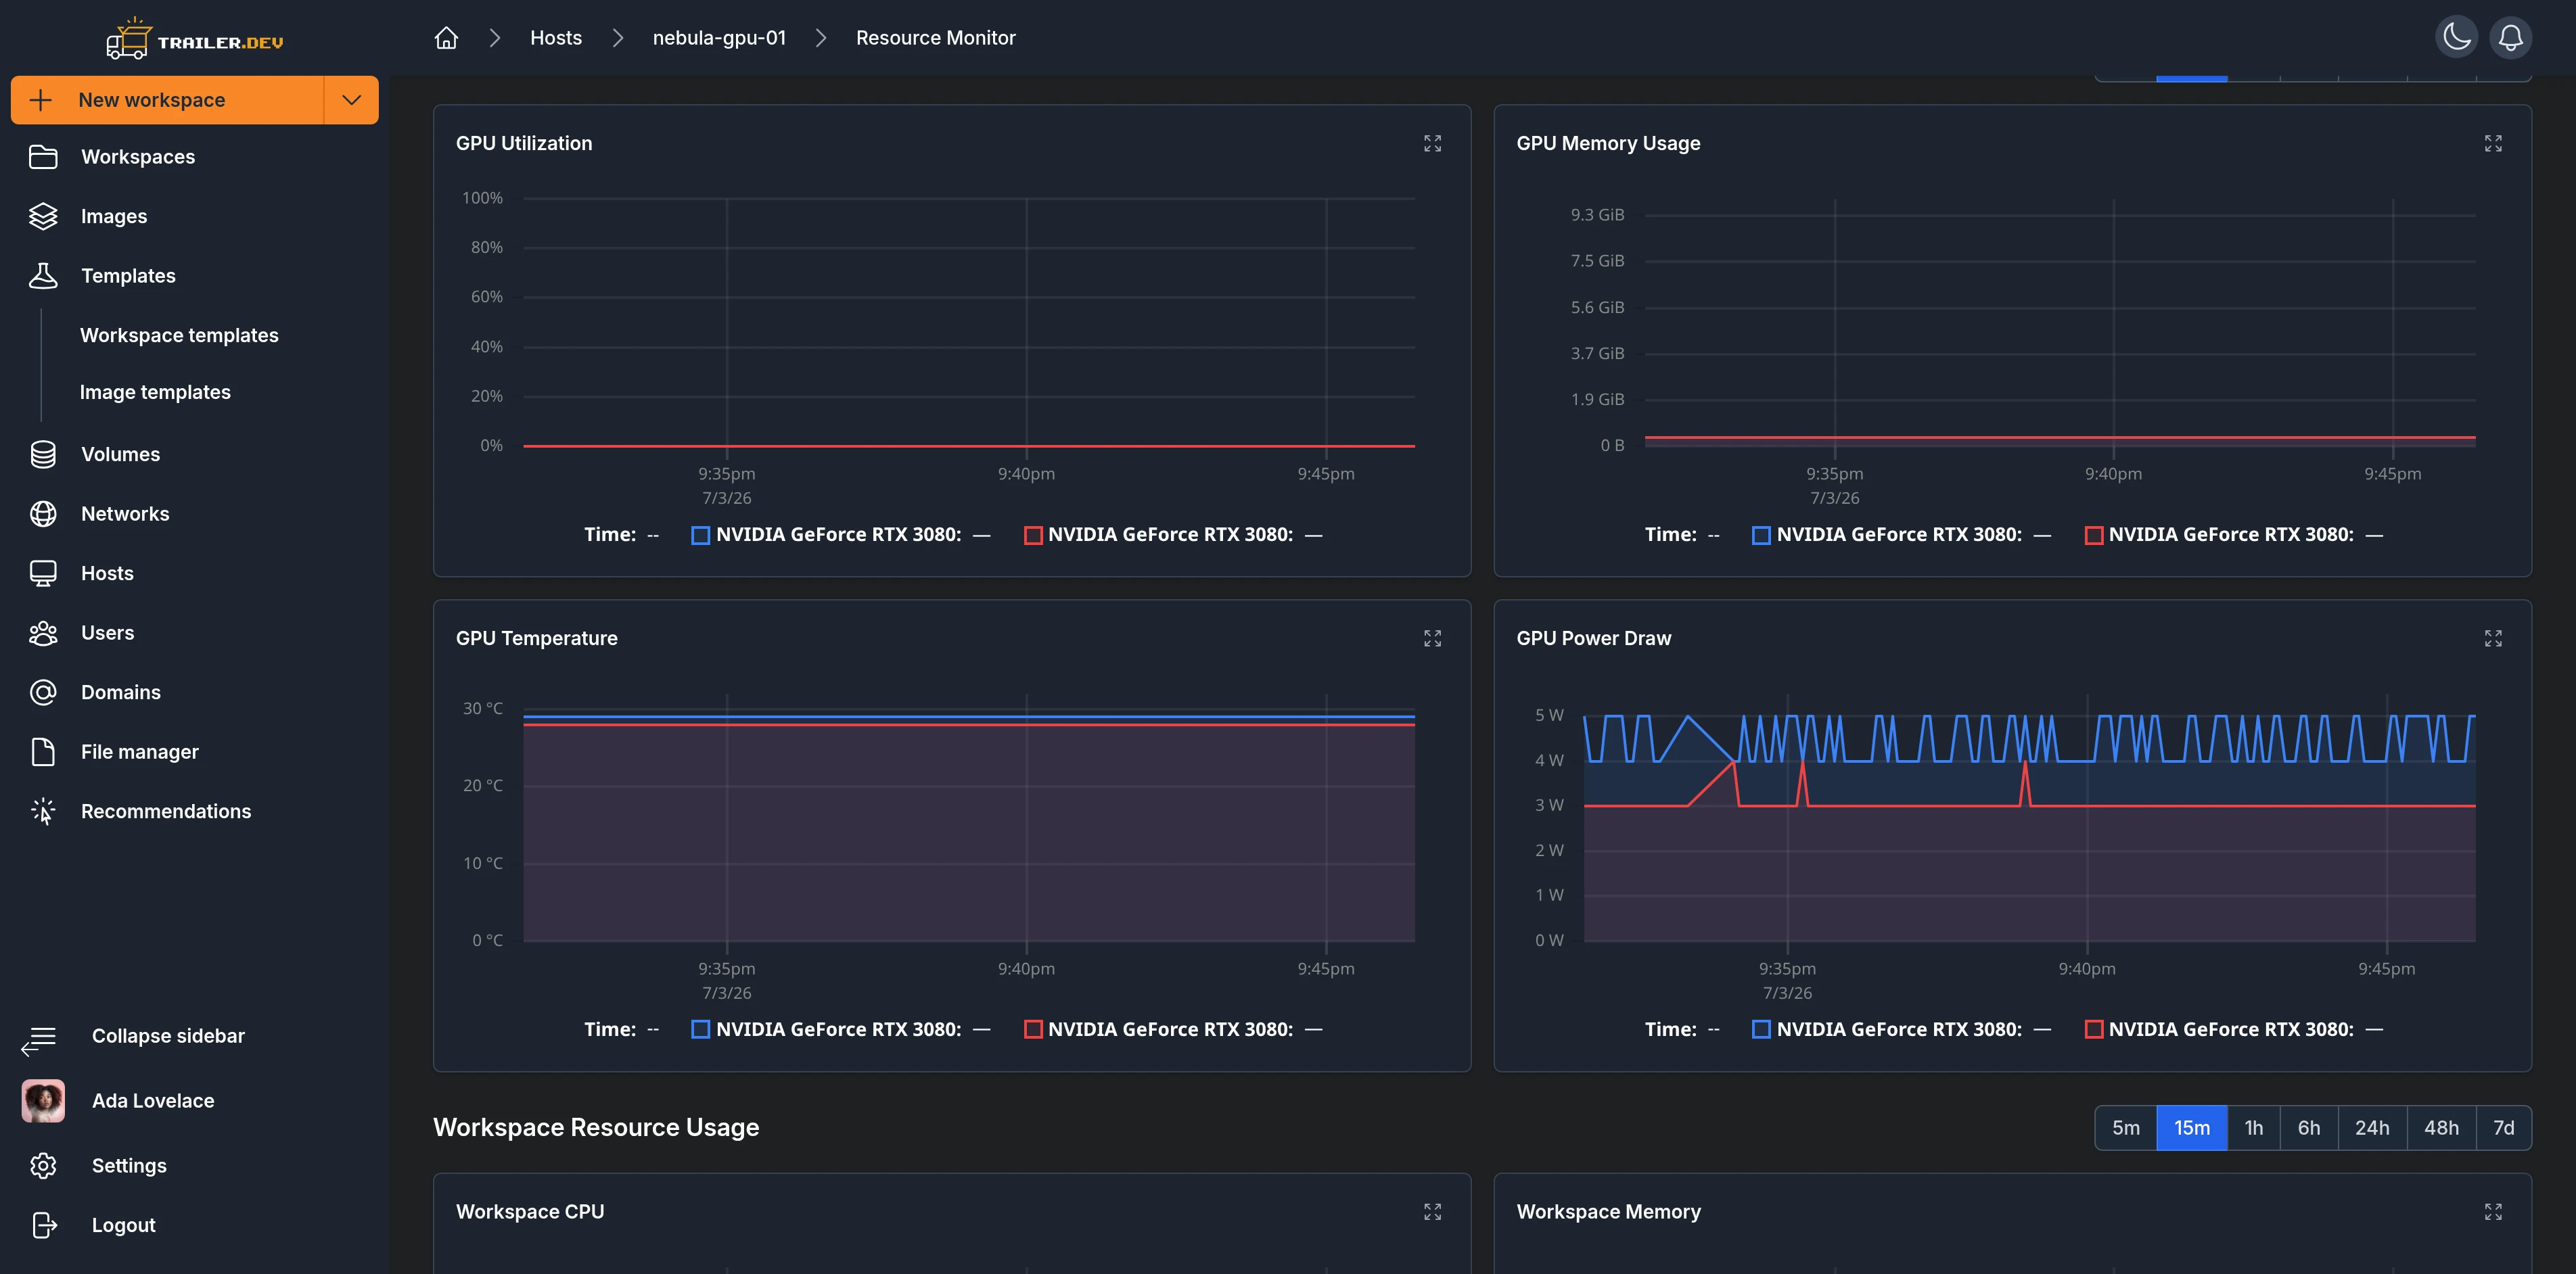Click the Recommendations sparkle icon
This screenshot has width=2576, height=1274.
[43, 811]
